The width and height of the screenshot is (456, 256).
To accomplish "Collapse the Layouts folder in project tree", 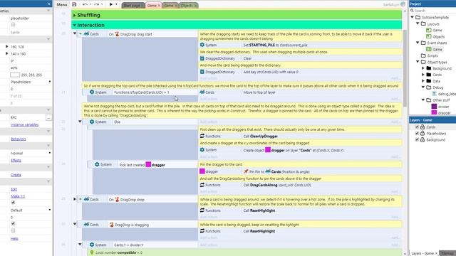I will [x=418, y=23].
